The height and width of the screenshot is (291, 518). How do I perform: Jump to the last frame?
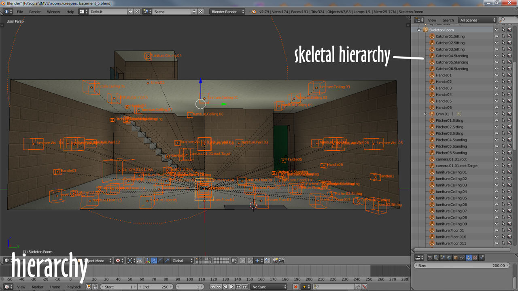click(245, 287)
